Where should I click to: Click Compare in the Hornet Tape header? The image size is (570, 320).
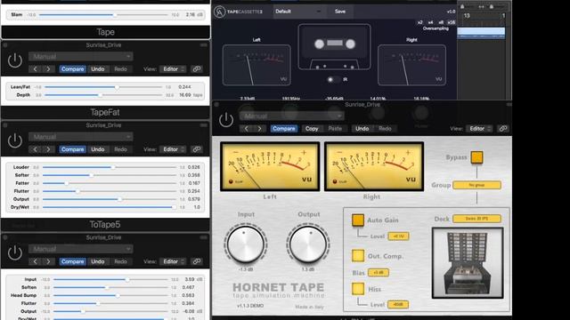[x=283, y=128]
